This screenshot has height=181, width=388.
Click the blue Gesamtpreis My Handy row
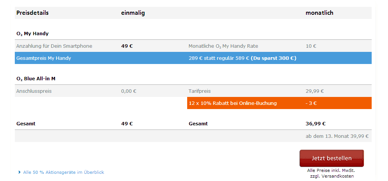tap(193, 58)
